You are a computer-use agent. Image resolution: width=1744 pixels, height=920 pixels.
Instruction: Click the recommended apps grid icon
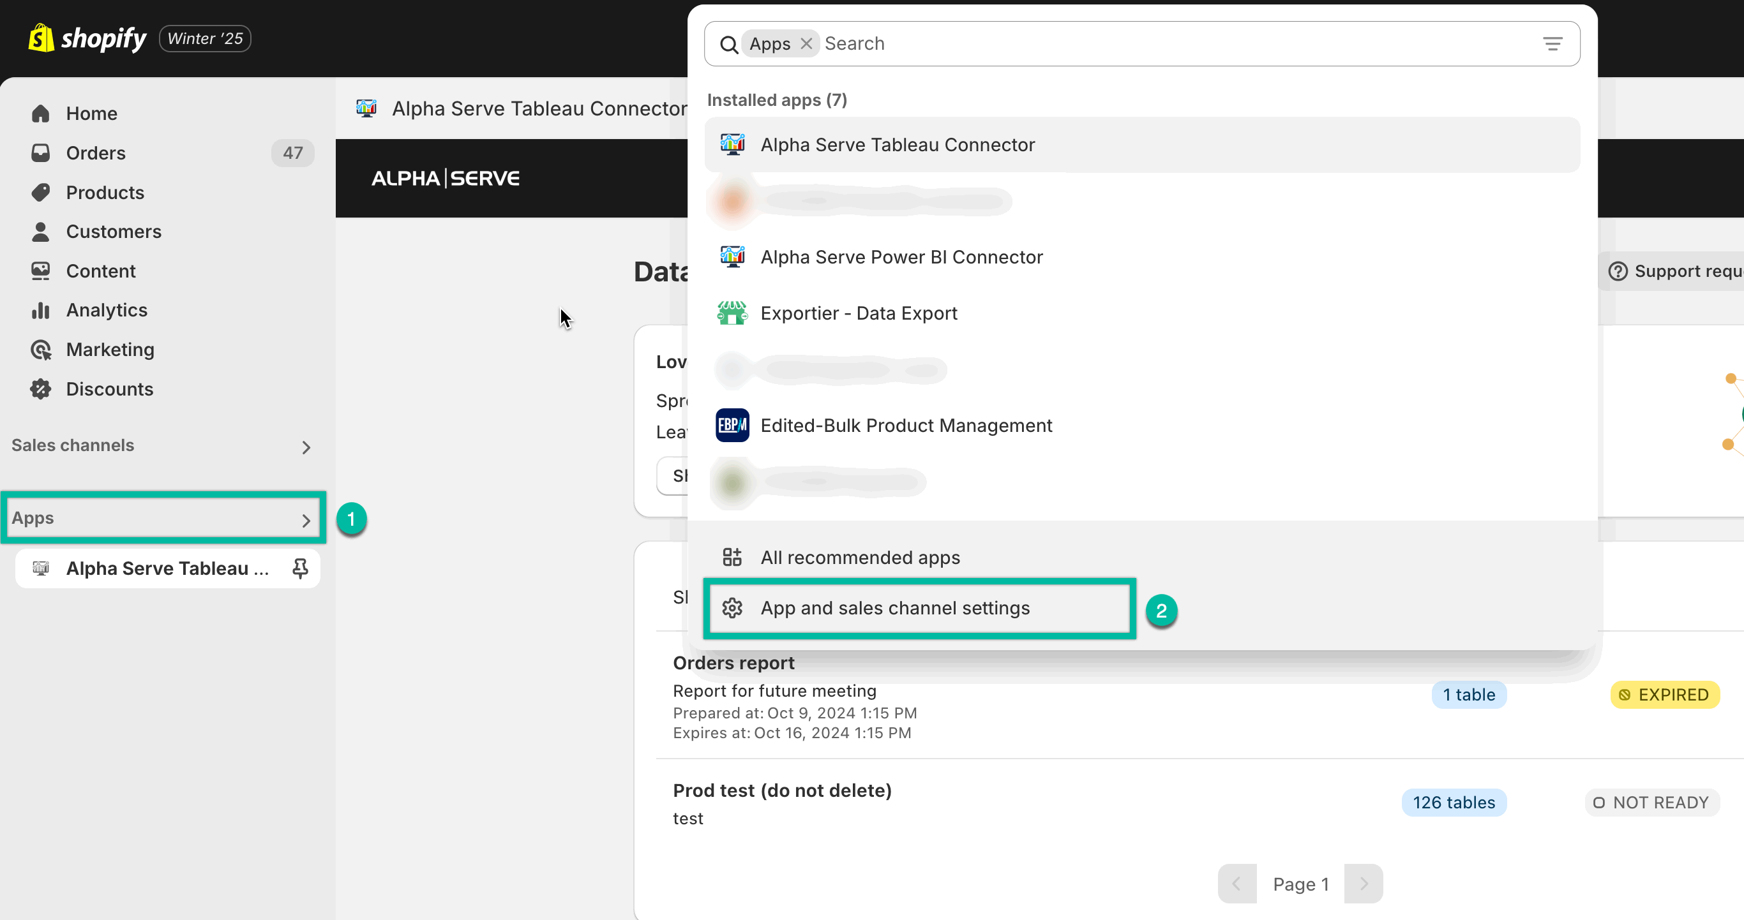[x=732, y=558]
